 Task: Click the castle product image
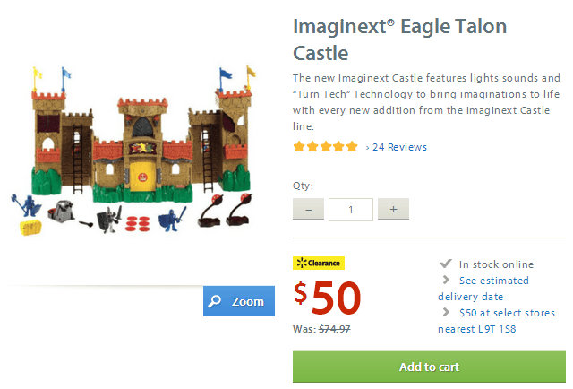[x=141, y=152]
